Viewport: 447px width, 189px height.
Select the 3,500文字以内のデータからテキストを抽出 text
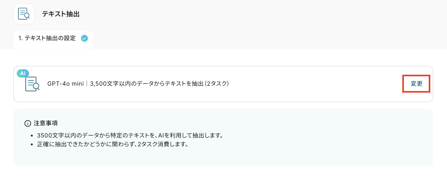click(x=146, y=84)
